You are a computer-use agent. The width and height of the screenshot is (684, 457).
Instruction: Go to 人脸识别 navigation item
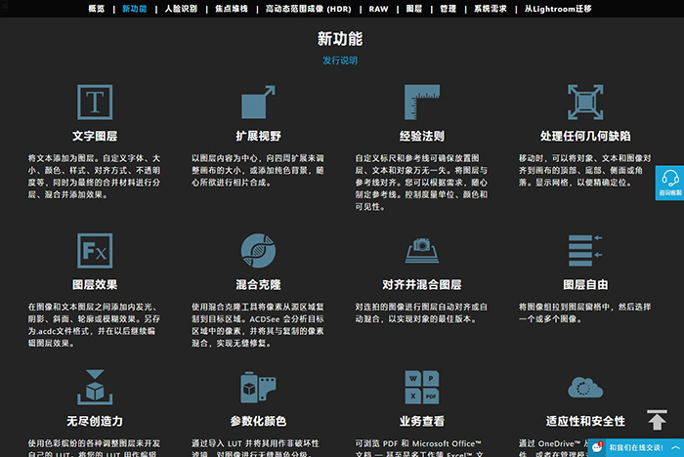click(181, 9)
